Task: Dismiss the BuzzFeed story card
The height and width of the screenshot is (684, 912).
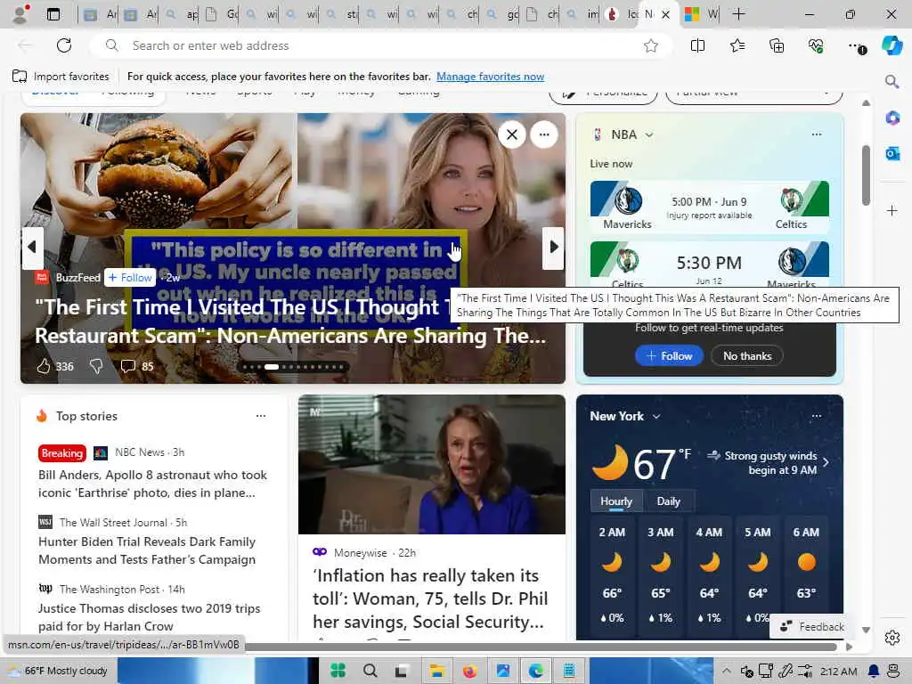Action: [512, 135]
